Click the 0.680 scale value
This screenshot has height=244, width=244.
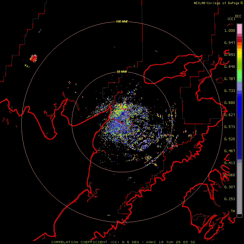230,103
